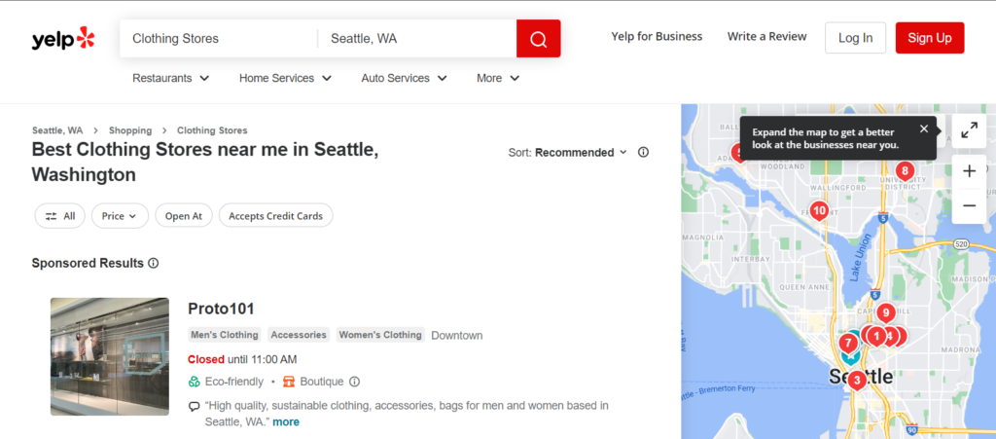Click the Sign Up button
The width and height of the screenshot is (996, 439).
[x=929, y=38]
